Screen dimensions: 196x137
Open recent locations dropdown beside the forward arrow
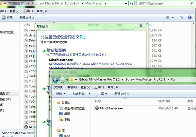tap(67, 80)
